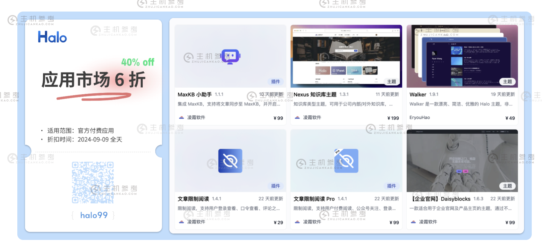Click the 凌霞软件 logo under 文章限制阅读 Pro
542x247 pixels.
click(297, 222)
